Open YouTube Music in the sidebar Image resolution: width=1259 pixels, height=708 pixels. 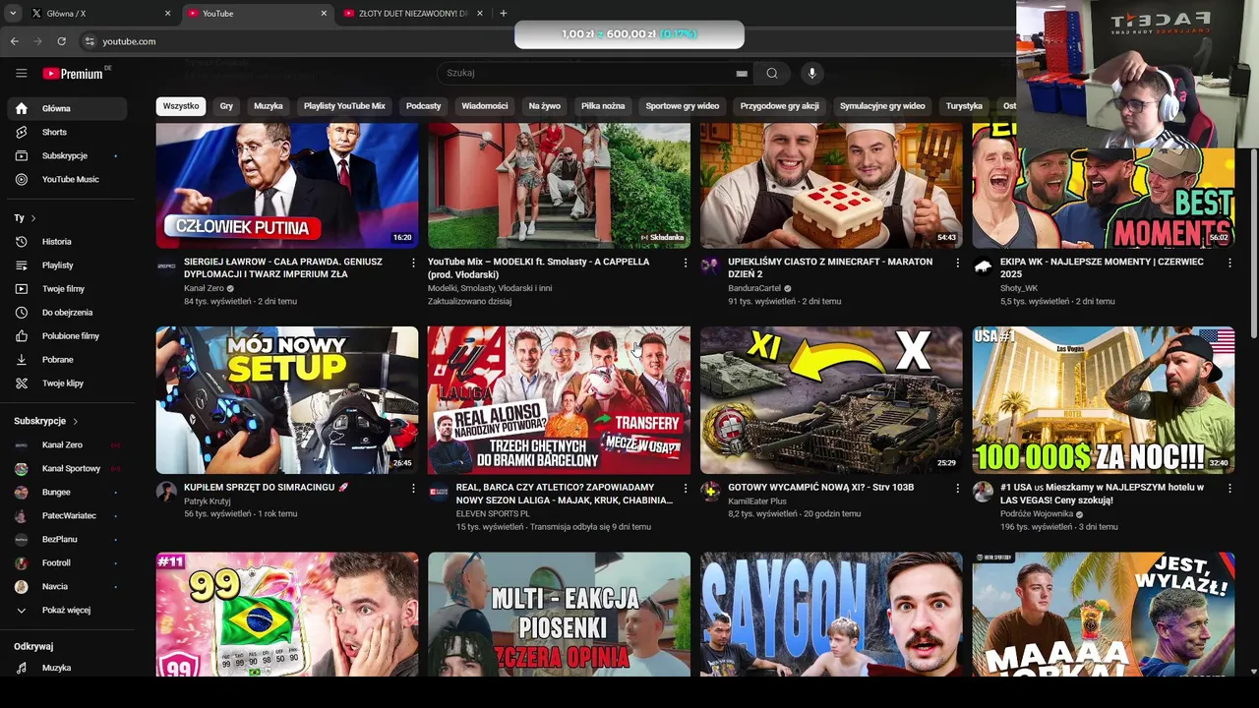click(x=67, y=179)
